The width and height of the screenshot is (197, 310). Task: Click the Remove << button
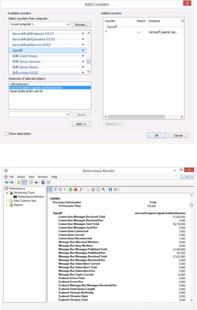(113, 124)
